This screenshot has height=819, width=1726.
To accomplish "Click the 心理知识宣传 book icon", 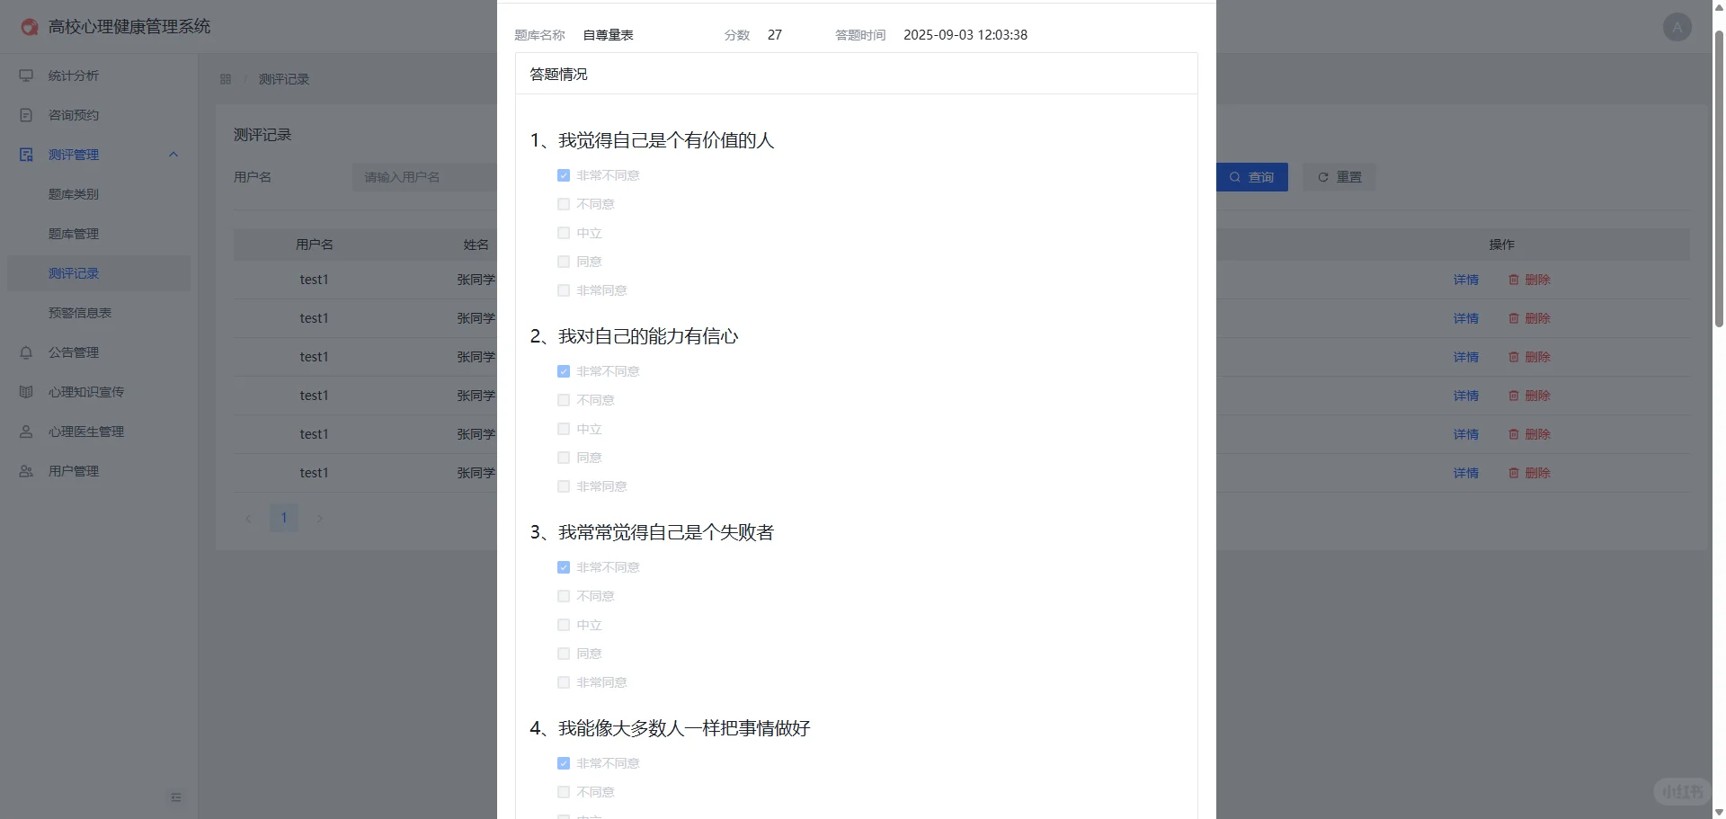I will click(26, 392).
